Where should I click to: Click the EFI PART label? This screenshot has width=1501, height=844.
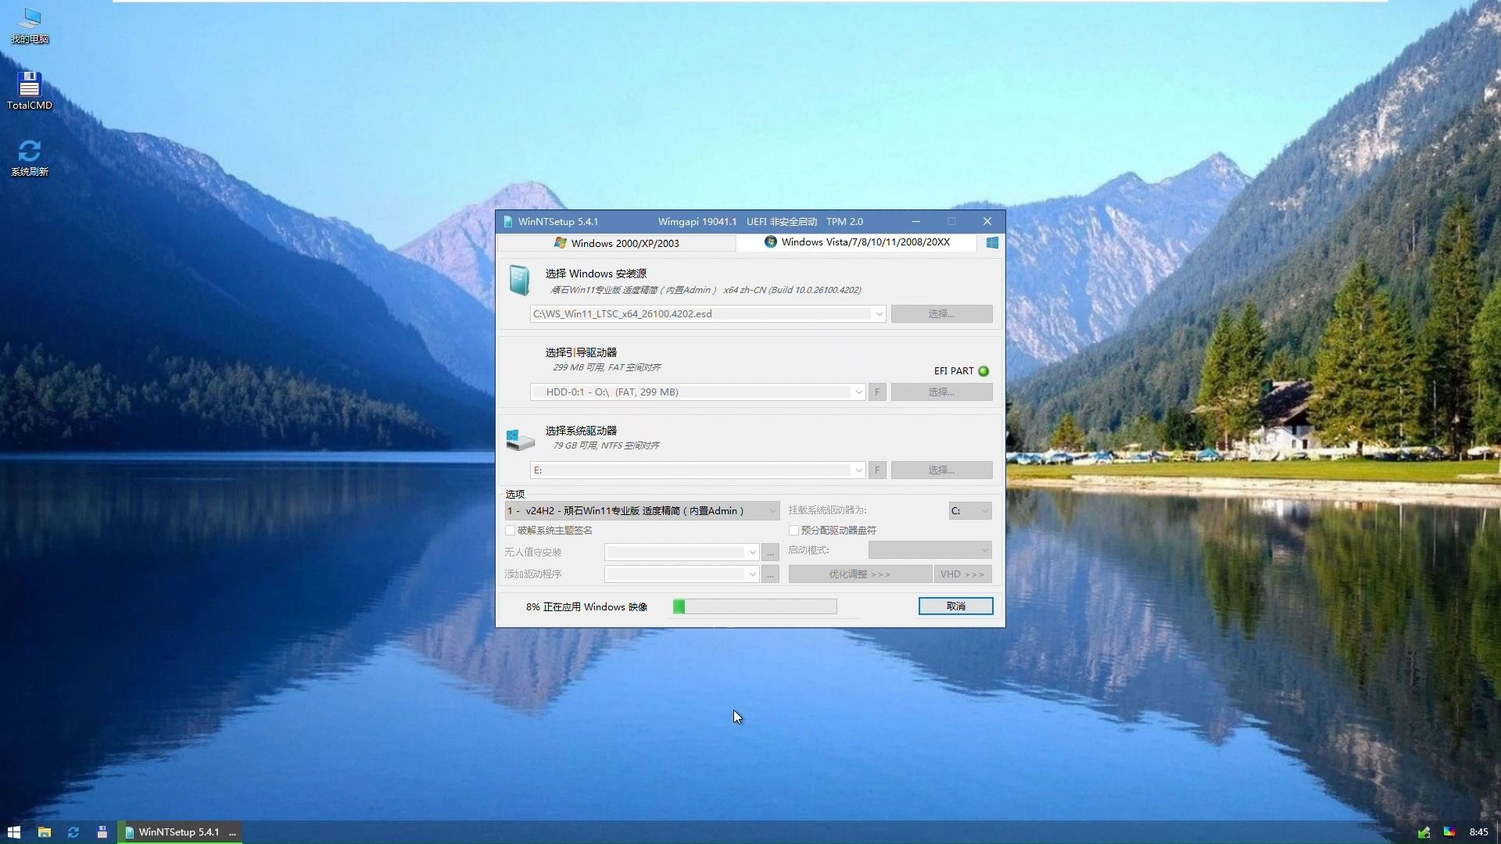pyautogui.click(x=954, y=371)
